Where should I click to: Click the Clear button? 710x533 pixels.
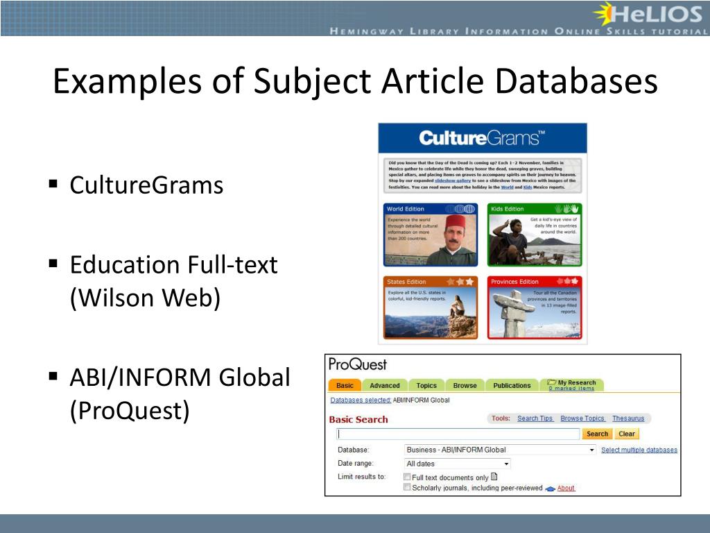627,434
